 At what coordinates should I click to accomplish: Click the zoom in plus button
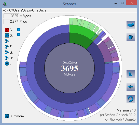pos(19,30)
